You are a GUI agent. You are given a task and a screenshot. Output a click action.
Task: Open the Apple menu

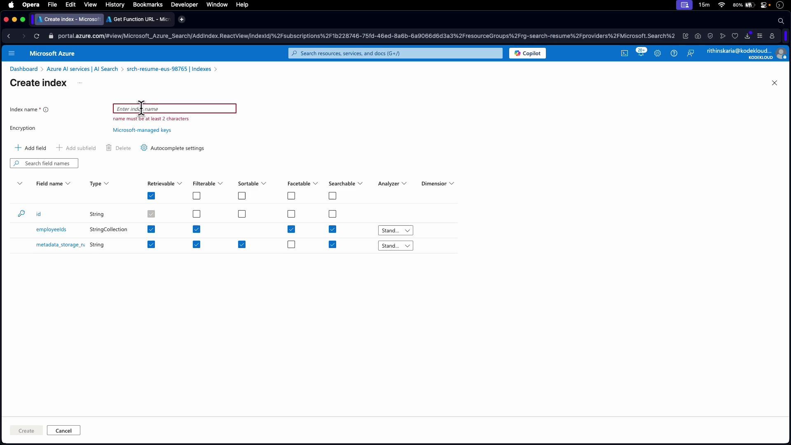pos(11,5)
